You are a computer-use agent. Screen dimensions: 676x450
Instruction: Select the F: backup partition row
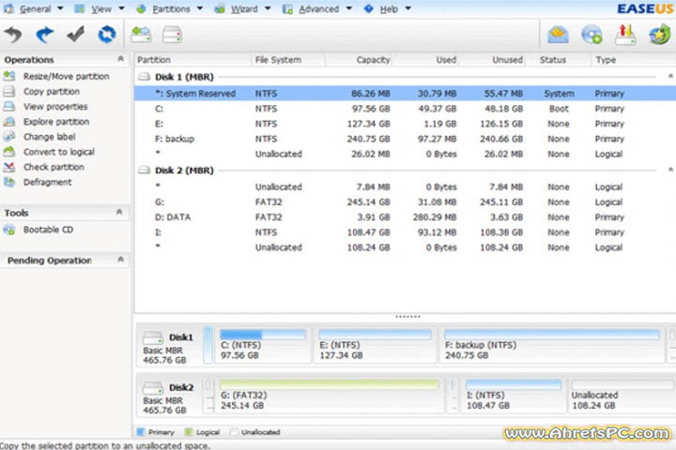tap(405, 139)
